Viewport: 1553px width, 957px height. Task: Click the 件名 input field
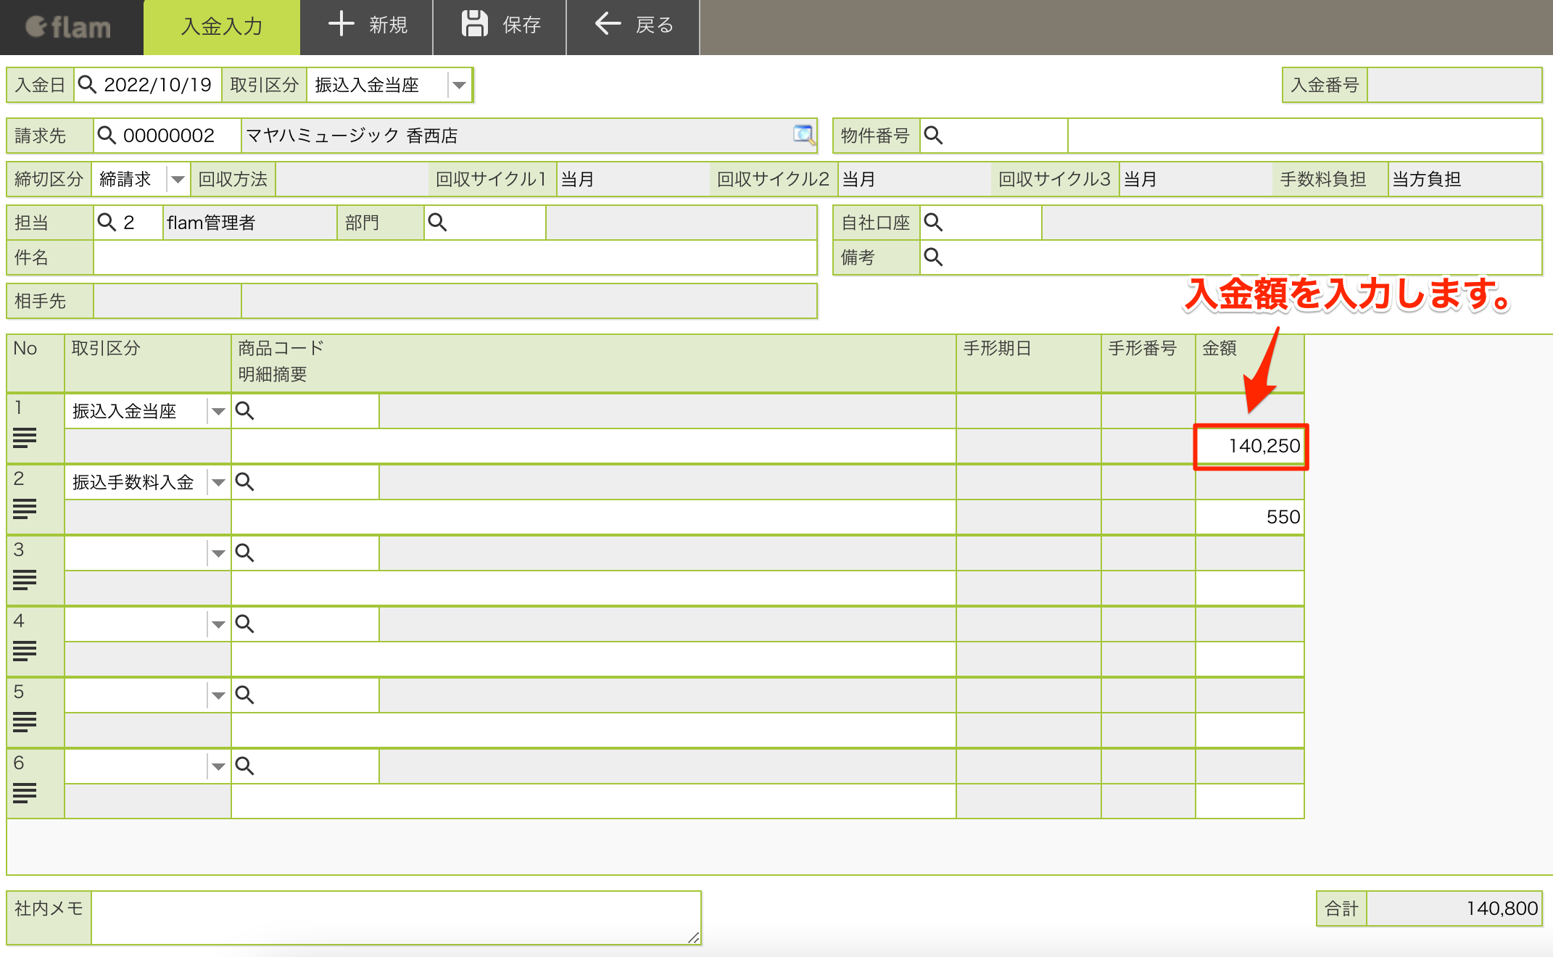455,257
